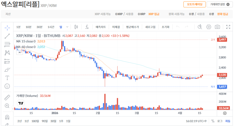Viewport: 234px width, 127px height.
Task: Select the 10분 interval
Action: click(28, 27)
